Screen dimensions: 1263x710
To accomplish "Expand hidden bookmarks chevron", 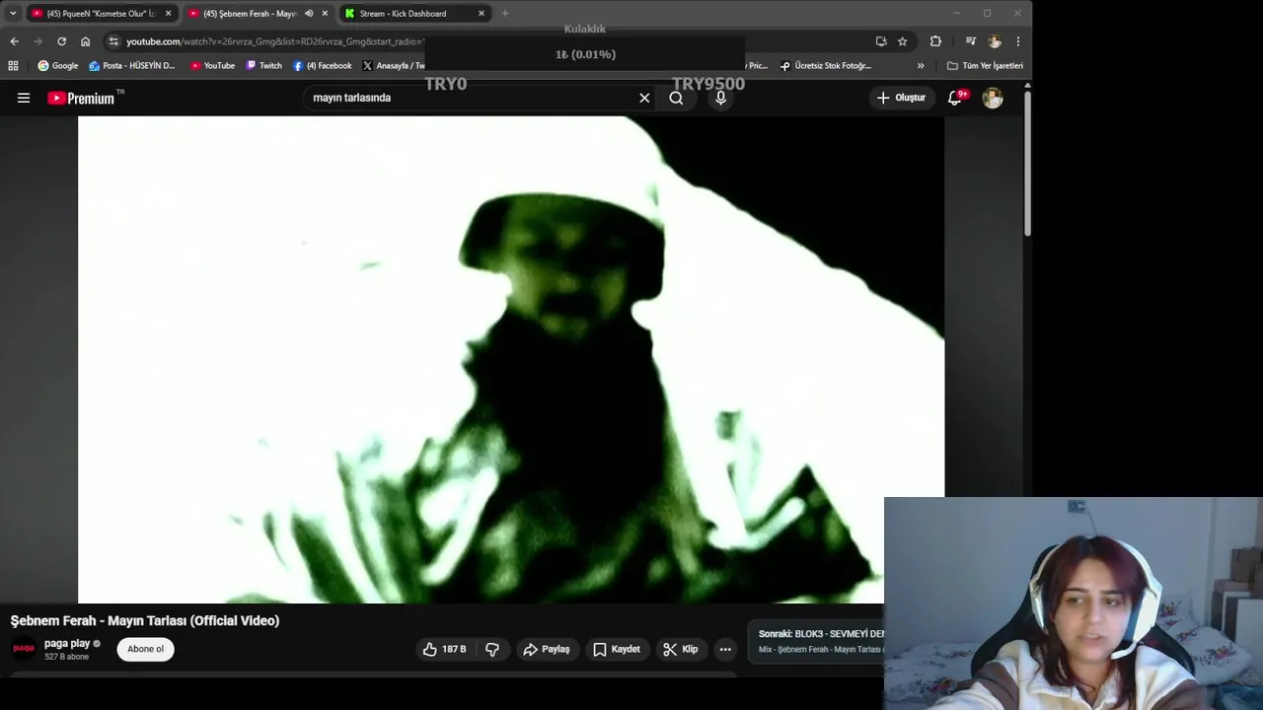I will click(x=921, y=66).
